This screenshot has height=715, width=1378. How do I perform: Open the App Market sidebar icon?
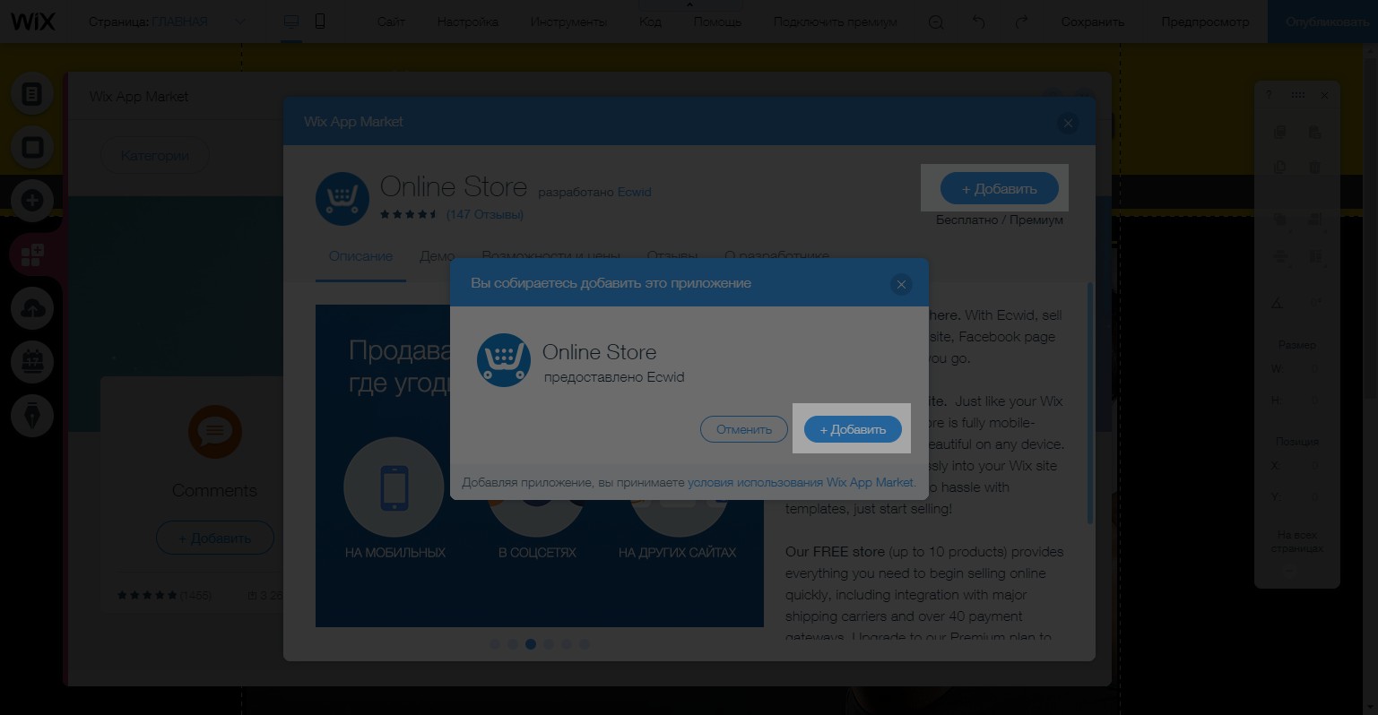32,255
